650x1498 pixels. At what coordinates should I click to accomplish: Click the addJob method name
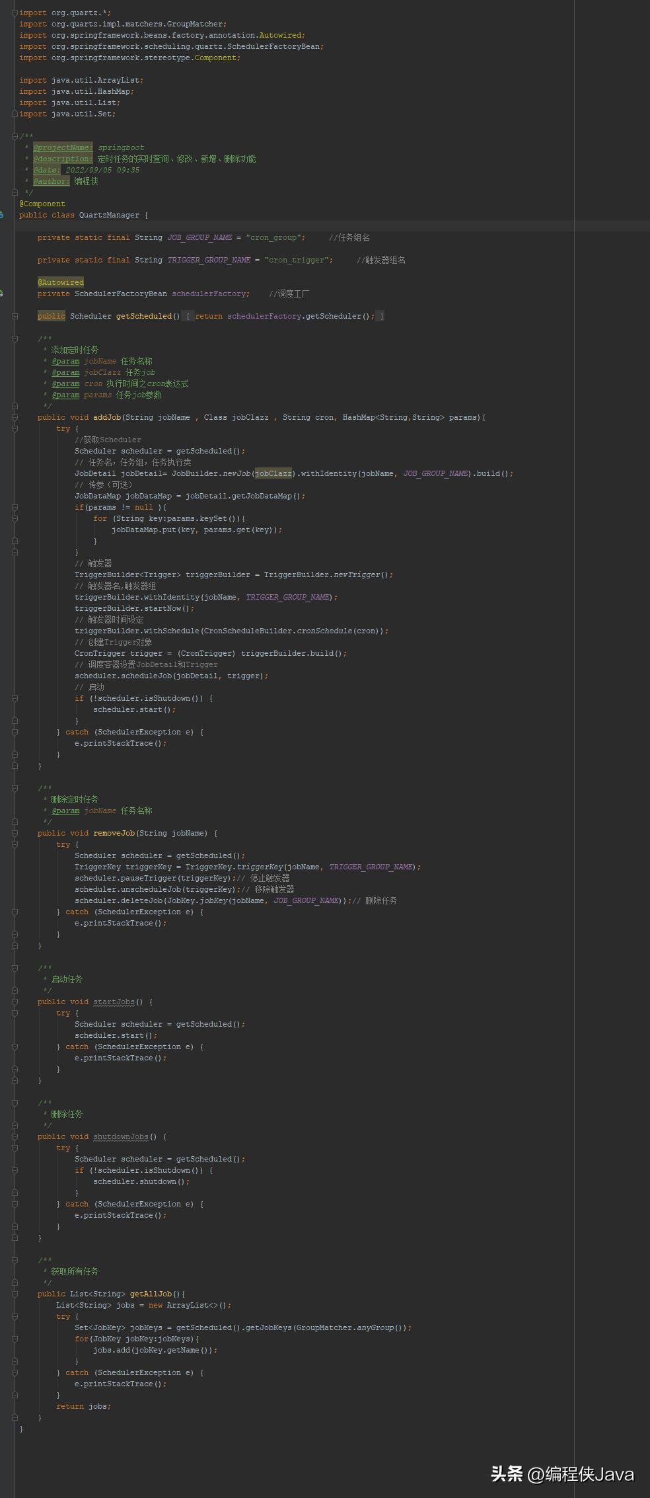tap(107, 417)
